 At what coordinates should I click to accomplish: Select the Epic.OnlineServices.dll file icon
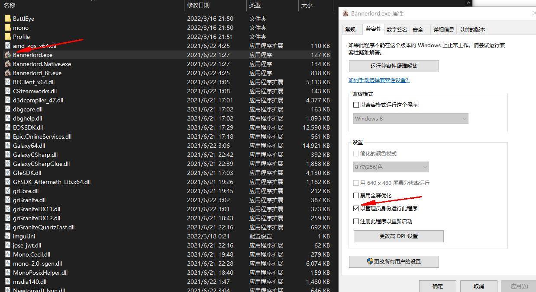tap(8, 136)
